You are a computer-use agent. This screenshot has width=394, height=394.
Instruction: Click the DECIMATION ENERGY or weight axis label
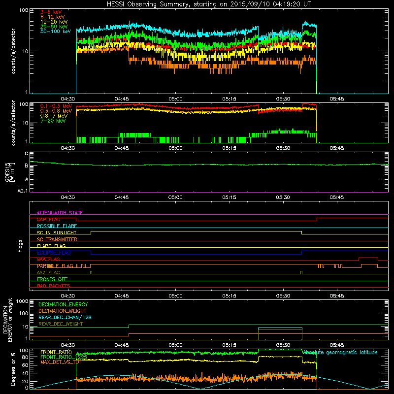point(7,320)
